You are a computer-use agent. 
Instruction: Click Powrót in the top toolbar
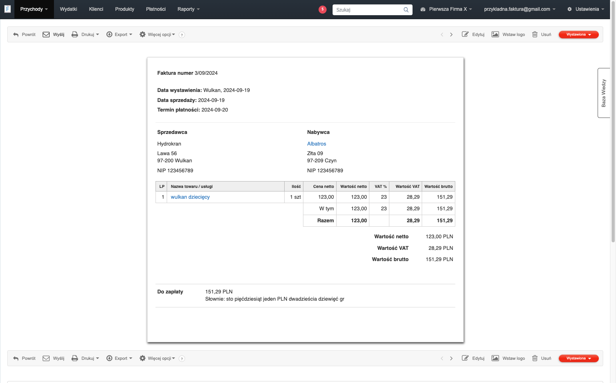pos(24,35)
